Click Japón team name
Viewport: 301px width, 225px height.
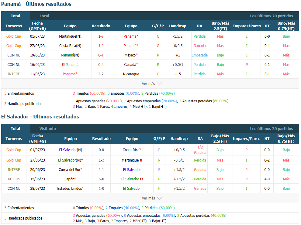tap(70, 179)
